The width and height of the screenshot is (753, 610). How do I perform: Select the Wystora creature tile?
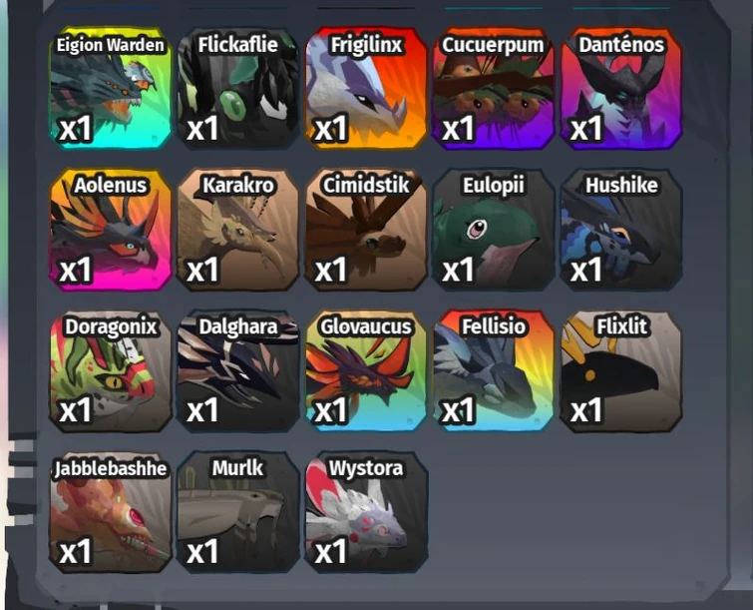coord(366,512)
